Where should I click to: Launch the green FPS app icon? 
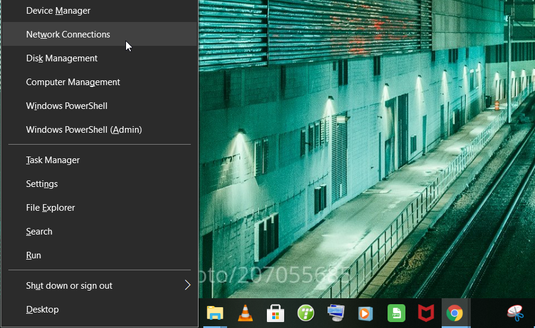pyautogui.click(x=396, y=313)
